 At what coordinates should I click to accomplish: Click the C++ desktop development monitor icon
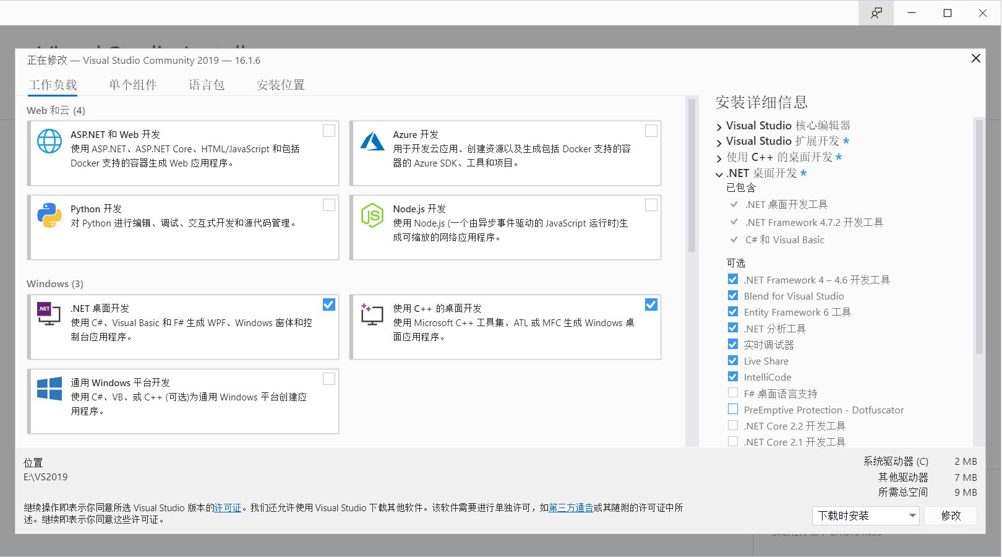(372, 314)
